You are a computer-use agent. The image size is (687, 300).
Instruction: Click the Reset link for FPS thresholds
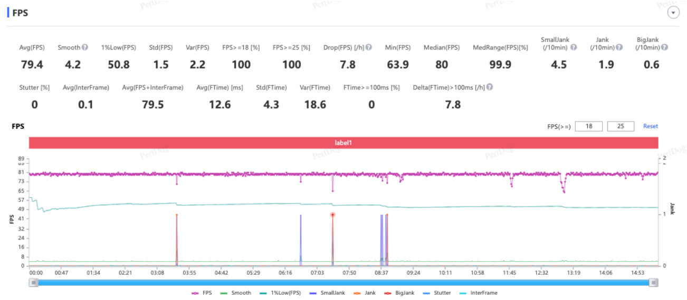[x=651, y=126]
